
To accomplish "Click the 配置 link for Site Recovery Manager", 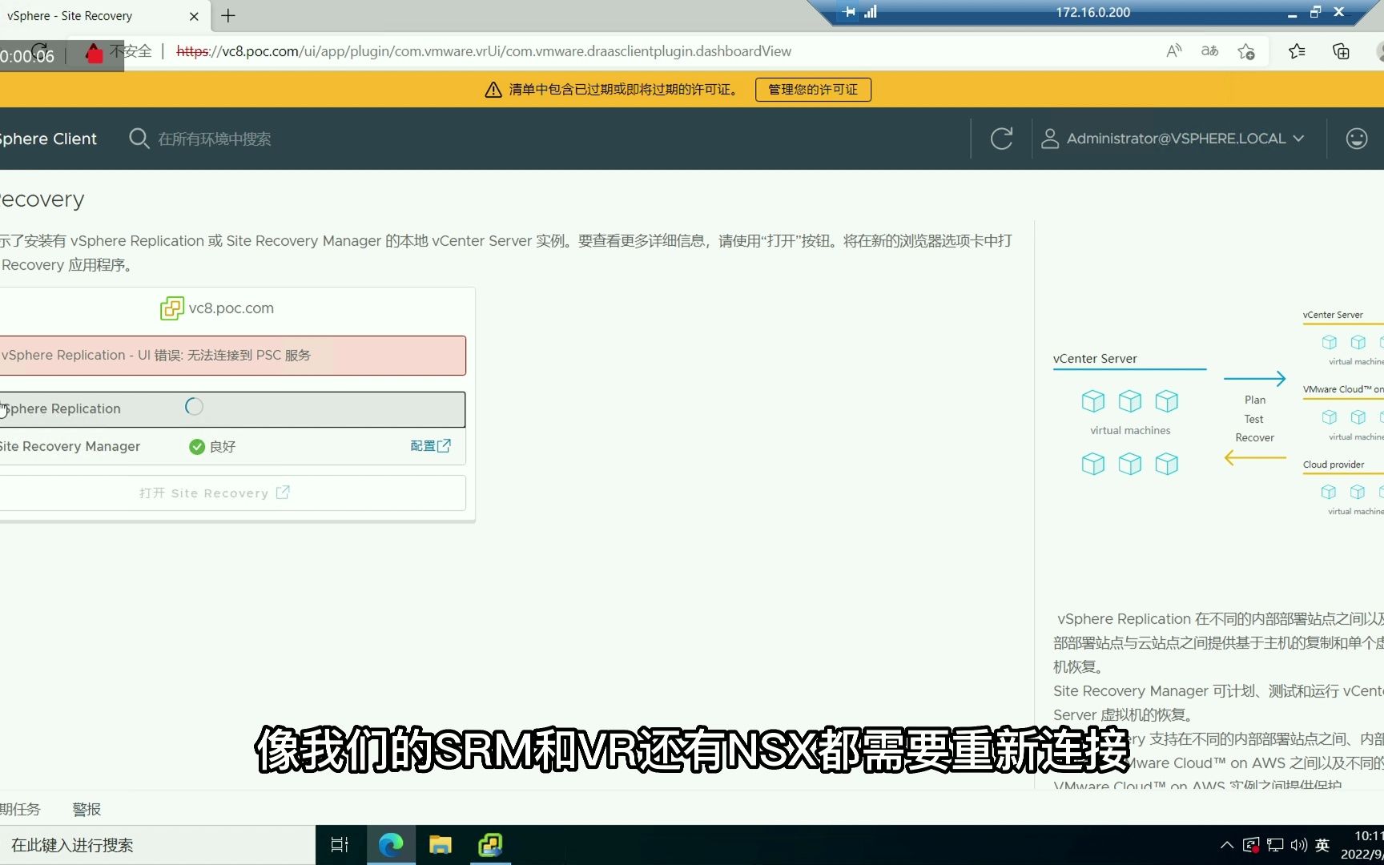I will (x=431, y=446).
